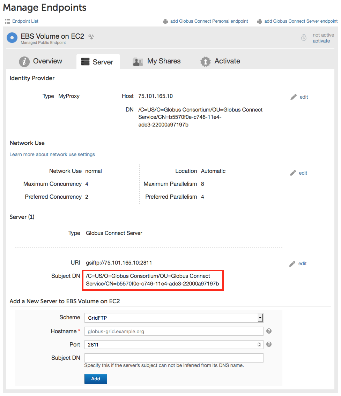Click the Globus Connect Server type text
The image size is (341, 396).
point(114,233)
